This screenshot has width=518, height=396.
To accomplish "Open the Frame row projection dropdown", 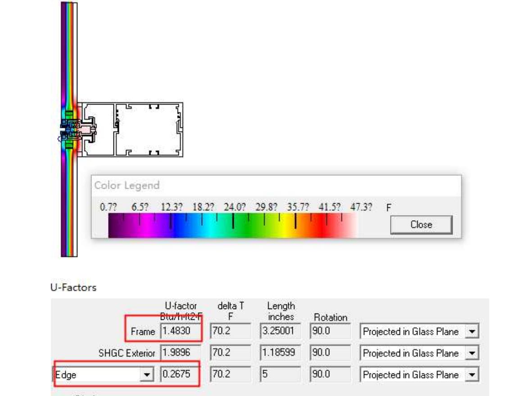I will (x=472, y=332).
